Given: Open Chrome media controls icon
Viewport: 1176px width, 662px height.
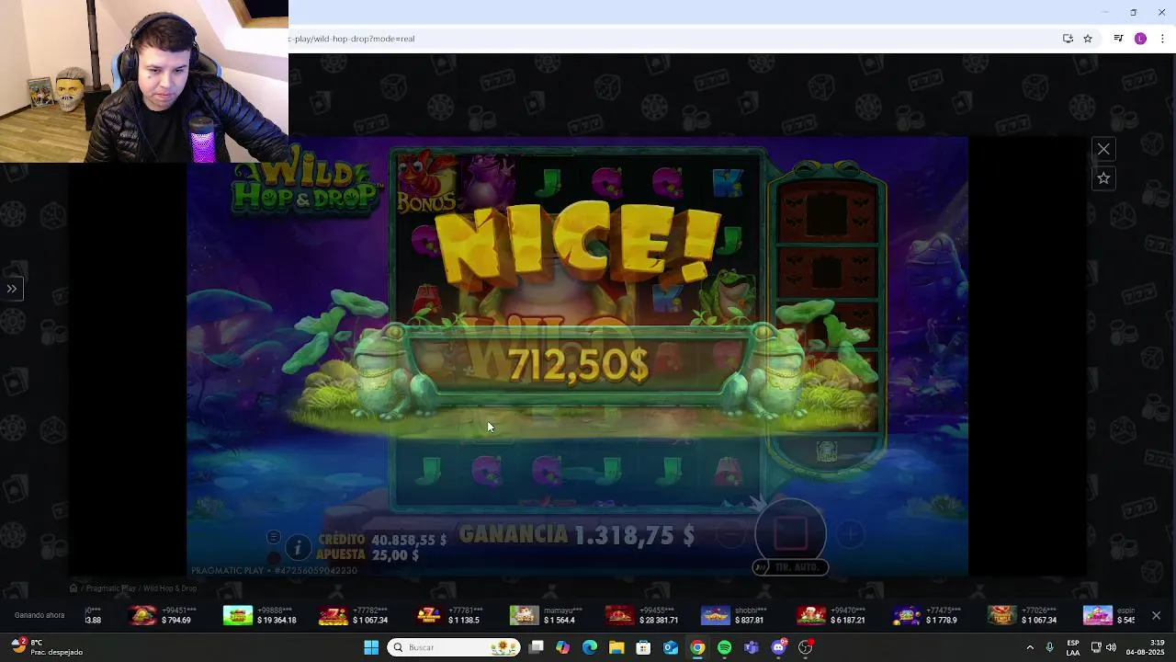Looking at the screenshot, I should point(1118,39).
